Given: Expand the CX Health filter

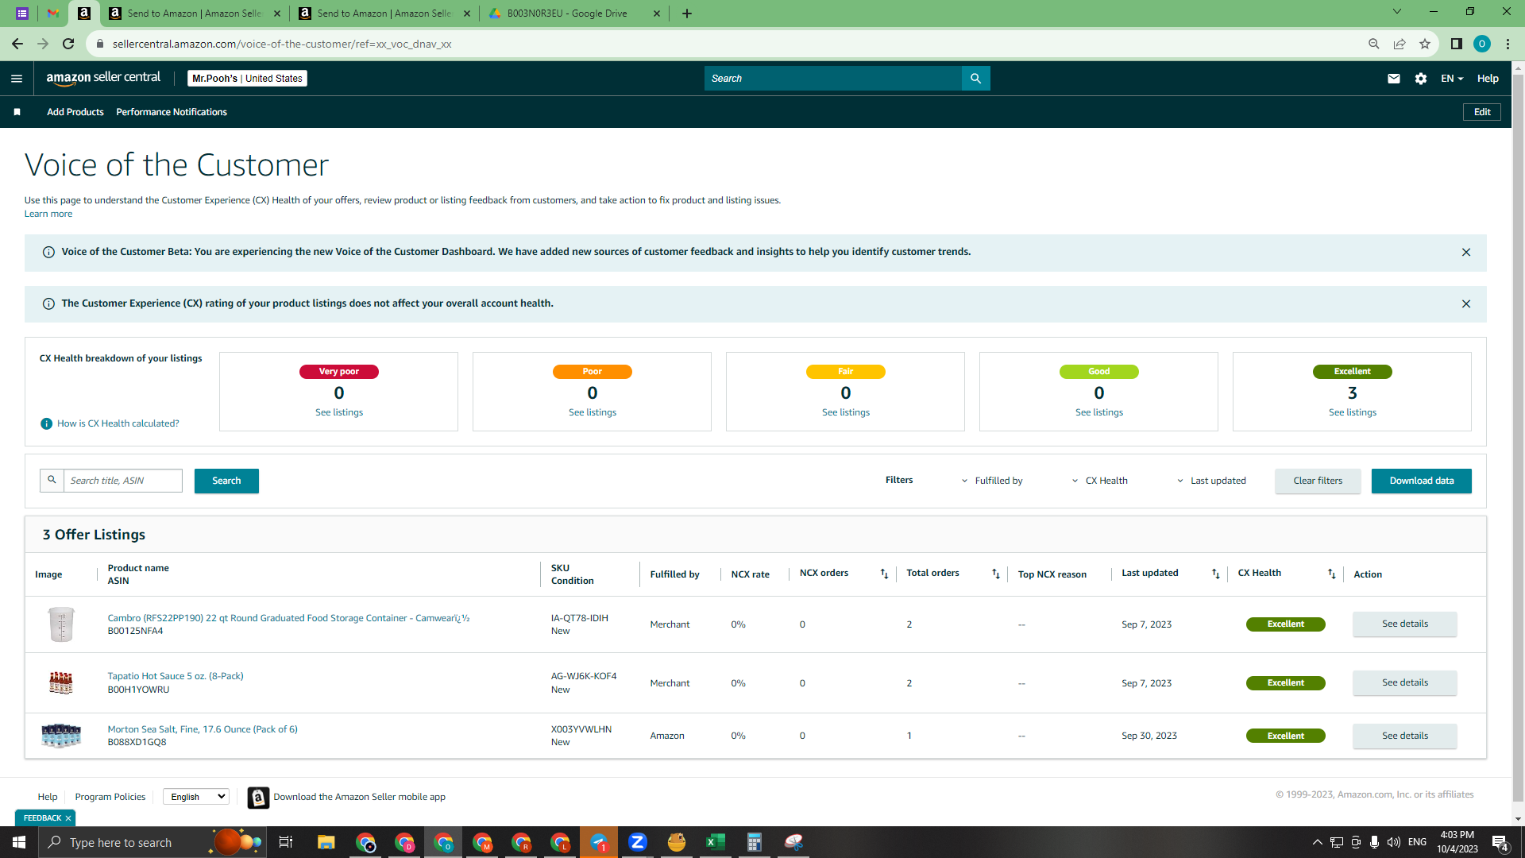Looking at the screenshot, I should point(1100,481).
